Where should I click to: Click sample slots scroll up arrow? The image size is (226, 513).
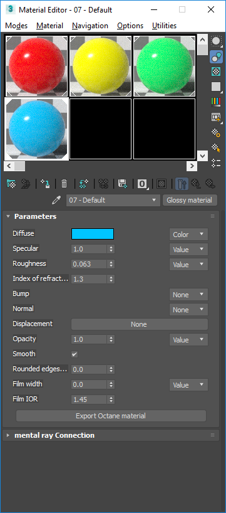pos(202,40)
